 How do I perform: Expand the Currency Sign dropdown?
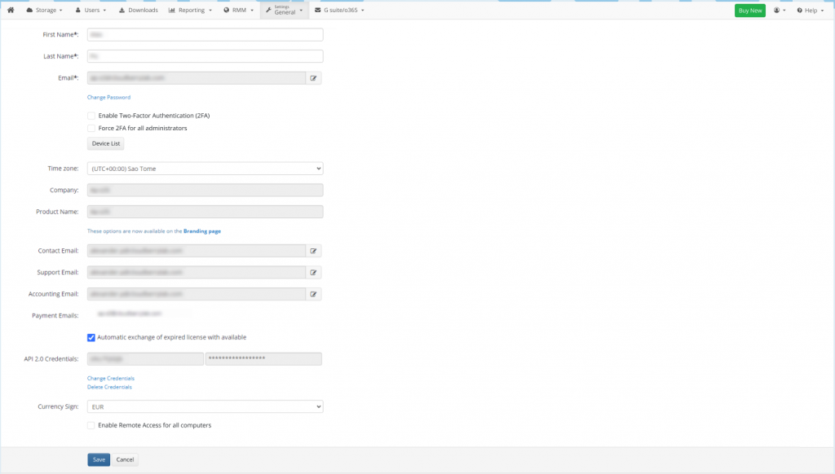pyautogui.click(x=205, y=406)
